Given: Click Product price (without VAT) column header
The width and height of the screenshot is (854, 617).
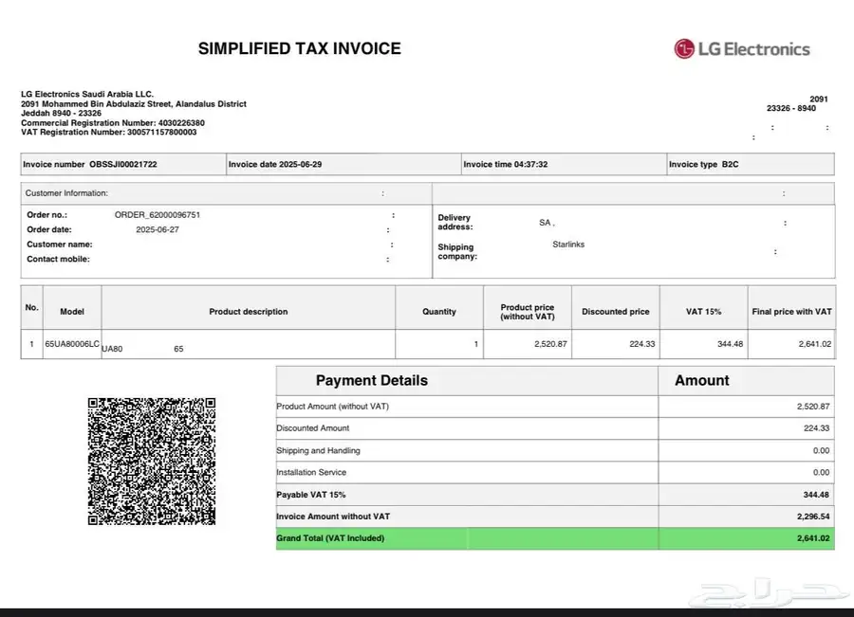Looking at the screenshot, I should (x=528, y=312).
